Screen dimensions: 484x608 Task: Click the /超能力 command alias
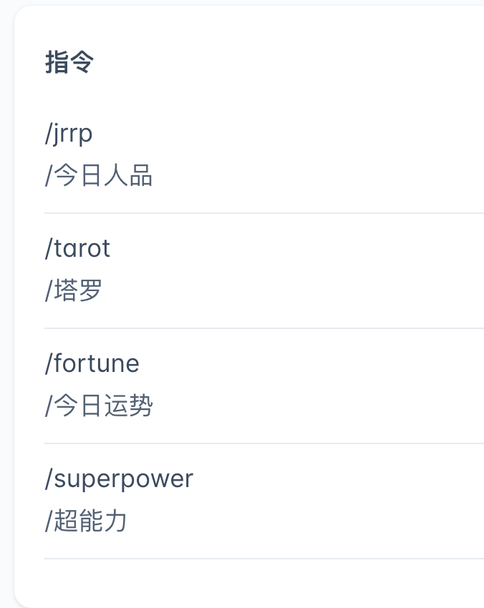coord(86,521)
